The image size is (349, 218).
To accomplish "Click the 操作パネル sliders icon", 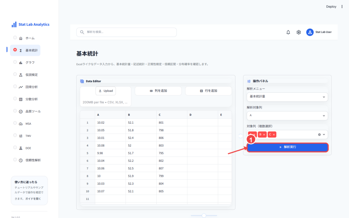I will coord(249,81).
